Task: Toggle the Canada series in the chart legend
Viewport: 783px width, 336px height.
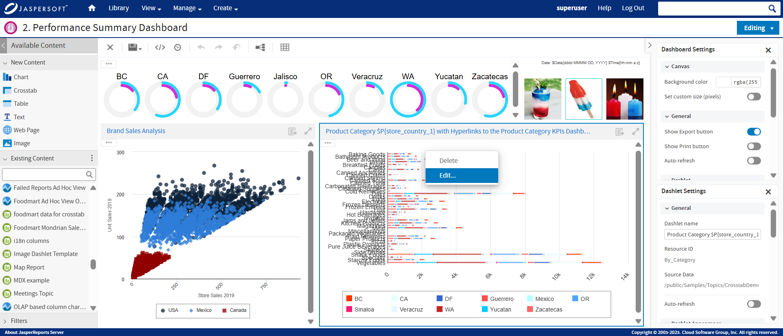Action: [234, 310]
